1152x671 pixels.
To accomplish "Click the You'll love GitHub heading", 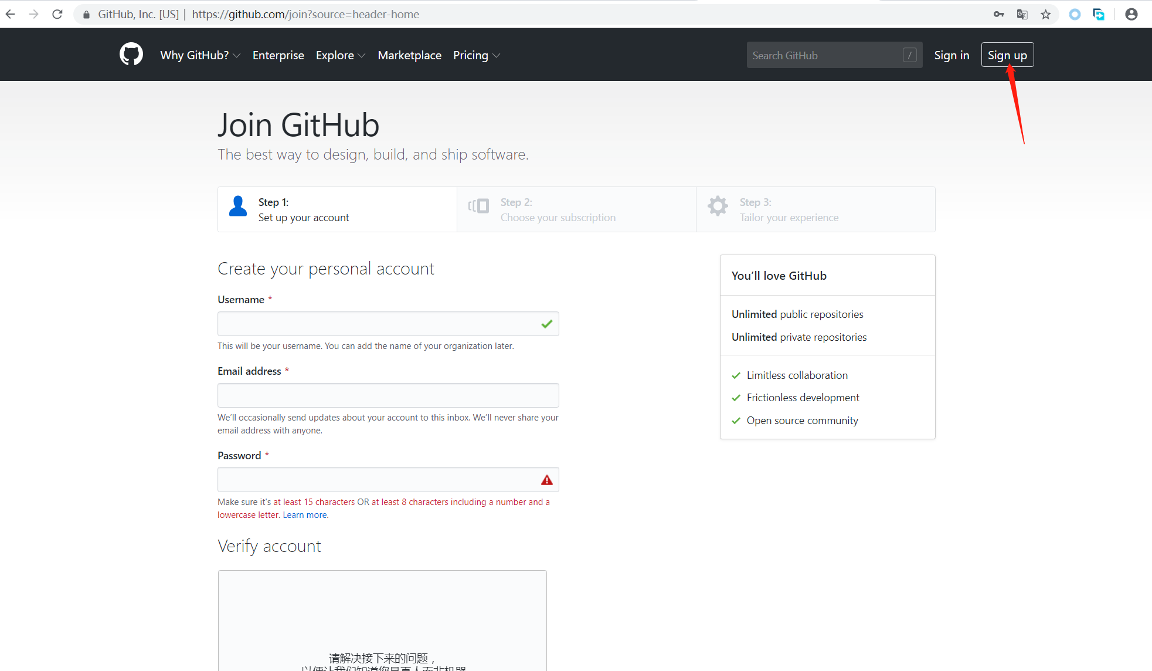I will click(779, 276).
